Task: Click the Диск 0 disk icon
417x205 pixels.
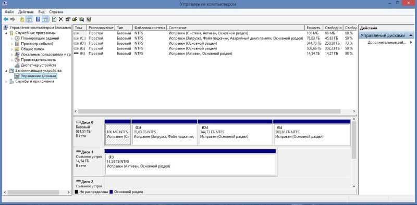Action: (x=78, y=122)
